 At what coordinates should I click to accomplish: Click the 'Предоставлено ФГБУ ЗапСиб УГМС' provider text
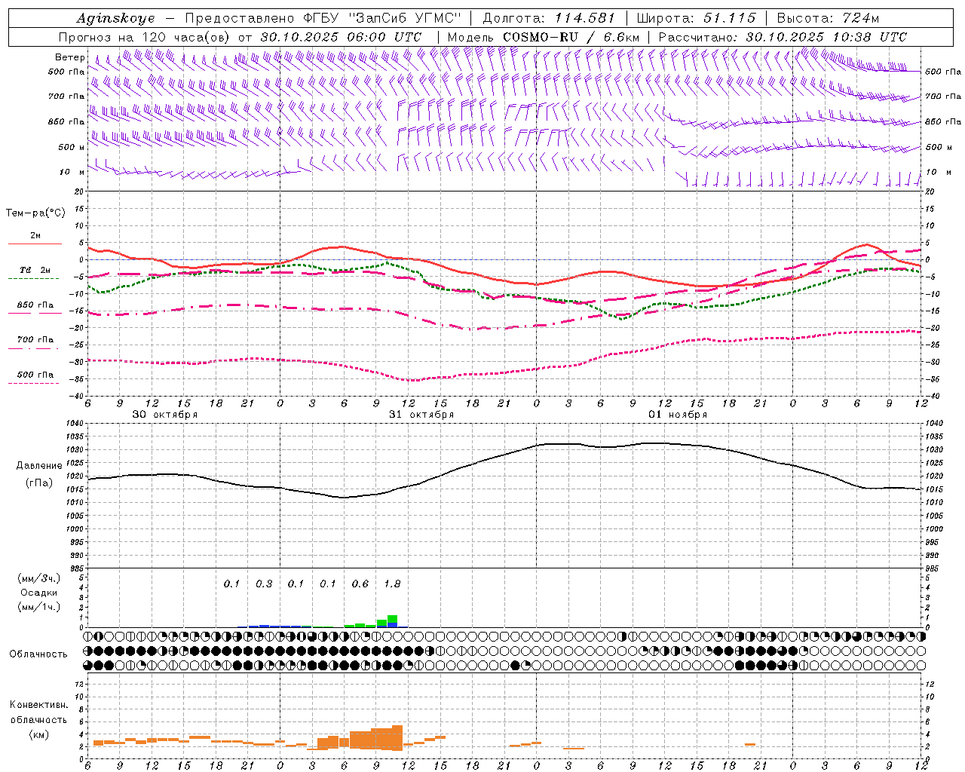323,18
